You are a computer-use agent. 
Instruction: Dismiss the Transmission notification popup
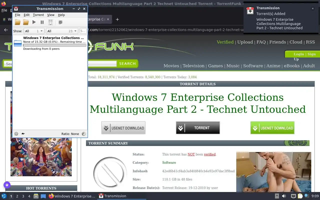click(x=312, y=8)
